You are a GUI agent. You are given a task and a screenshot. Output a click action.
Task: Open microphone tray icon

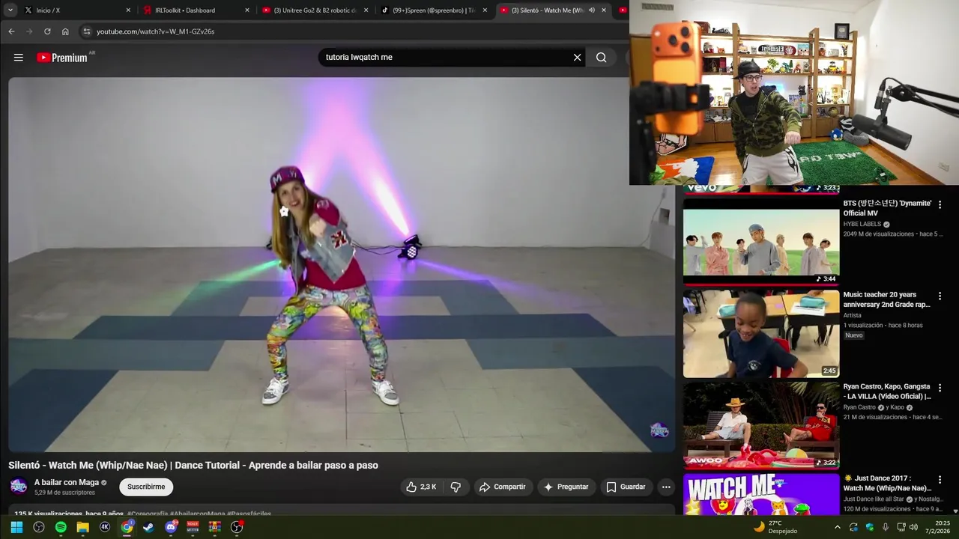click(885, 527)
